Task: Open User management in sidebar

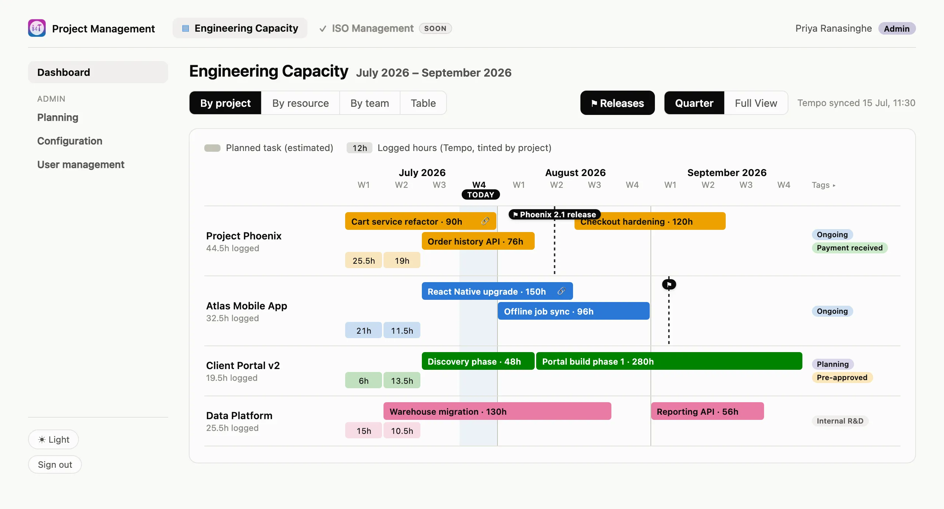Action: (x=80, y=165)
